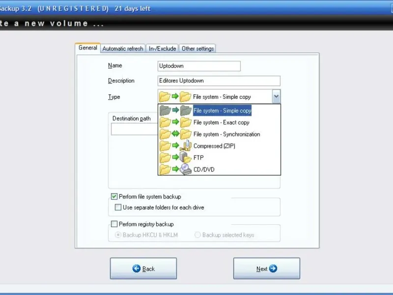Enable Perform registry backup checkbox

click(114, 224)
